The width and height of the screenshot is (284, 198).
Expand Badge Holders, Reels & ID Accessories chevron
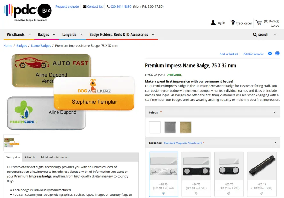(x=153, y=35)
